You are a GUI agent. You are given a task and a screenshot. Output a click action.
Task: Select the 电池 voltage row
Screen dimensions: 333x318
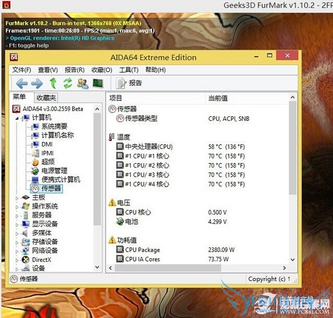[172, 222]
